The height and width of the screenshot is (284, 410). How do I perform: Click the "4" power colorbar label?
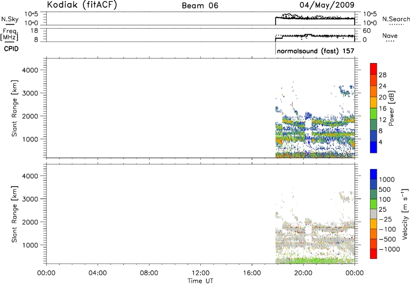pyautogui.click(x=380, y=142)
